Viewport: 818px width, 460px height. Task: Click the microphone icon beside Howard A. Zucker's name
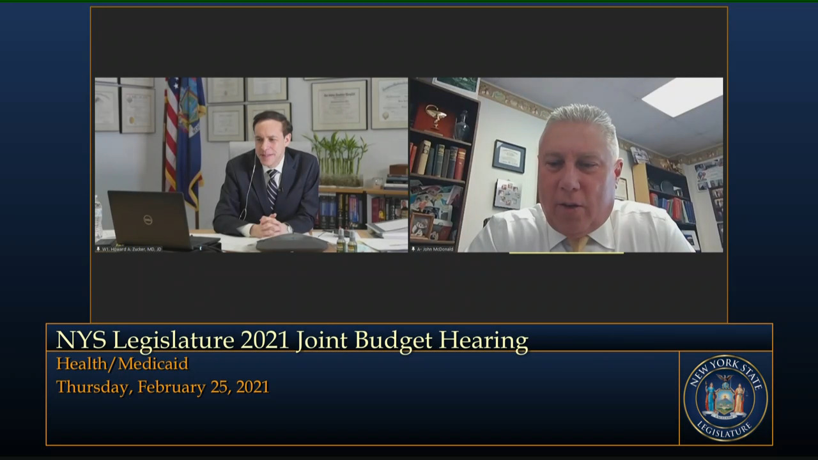98,249
